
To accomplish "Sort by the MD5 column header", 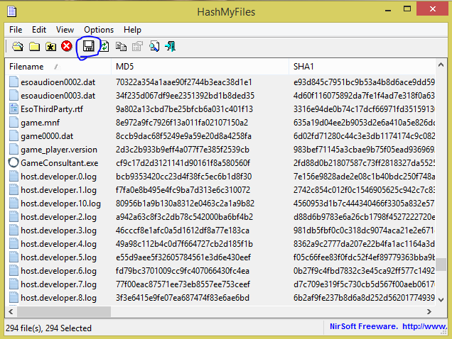I will tap(200, 67).
